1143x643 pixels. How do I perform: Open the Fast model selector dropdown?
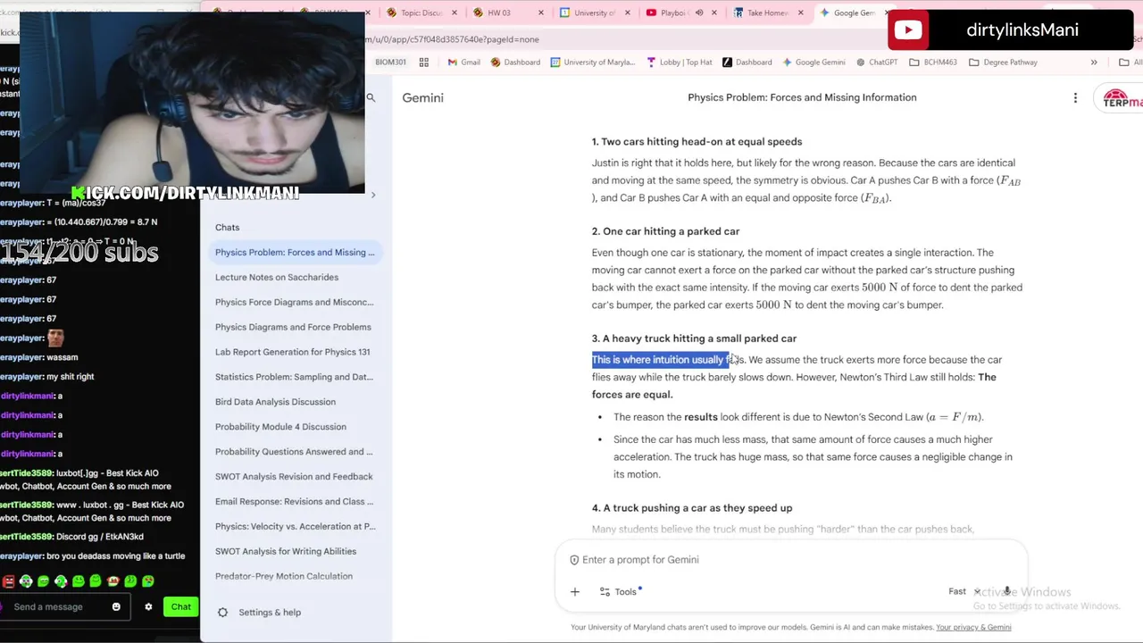964,591
